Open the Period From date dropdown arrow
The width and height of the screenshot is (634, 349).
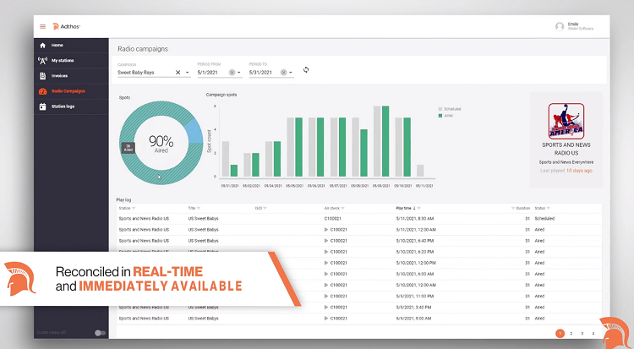coord(239,73)
